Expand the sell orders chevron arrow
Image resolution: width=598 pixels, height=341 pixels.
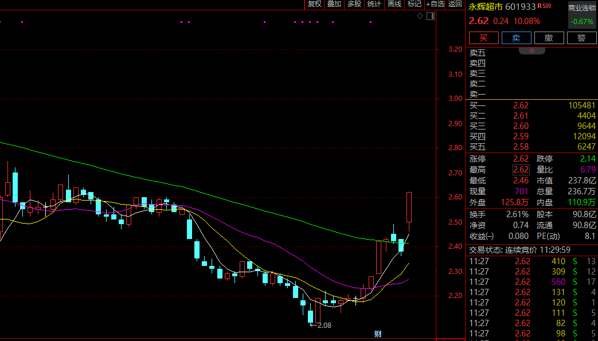point(531,51)
